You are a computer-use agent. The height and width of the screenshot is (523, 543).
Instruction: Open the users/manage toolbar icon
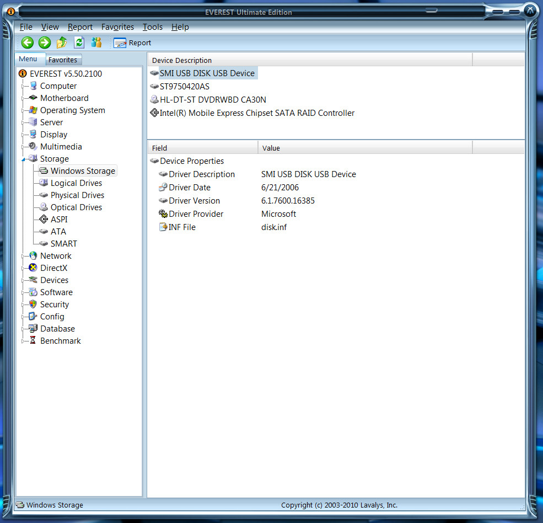pyautogui.click(x=96, y=42)
